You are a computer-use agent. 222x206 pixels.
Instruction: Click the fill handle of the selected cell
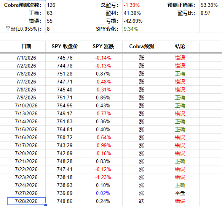pyautogui.click(x=46, y=205)
